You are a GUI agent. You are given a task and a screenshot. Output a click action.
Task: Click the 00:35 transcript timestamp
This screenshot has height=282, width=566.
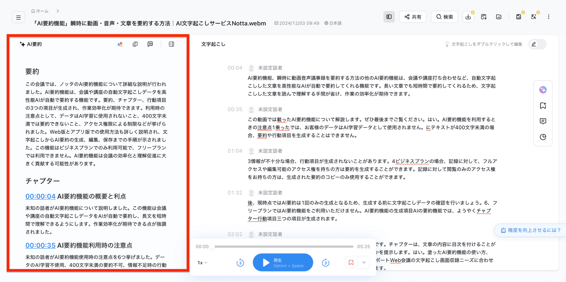pos(235,109)
